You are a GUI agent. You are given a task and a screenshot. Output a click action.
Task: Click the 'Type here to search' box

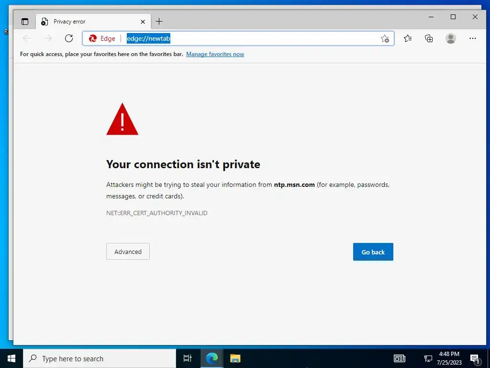click(100, 358)
